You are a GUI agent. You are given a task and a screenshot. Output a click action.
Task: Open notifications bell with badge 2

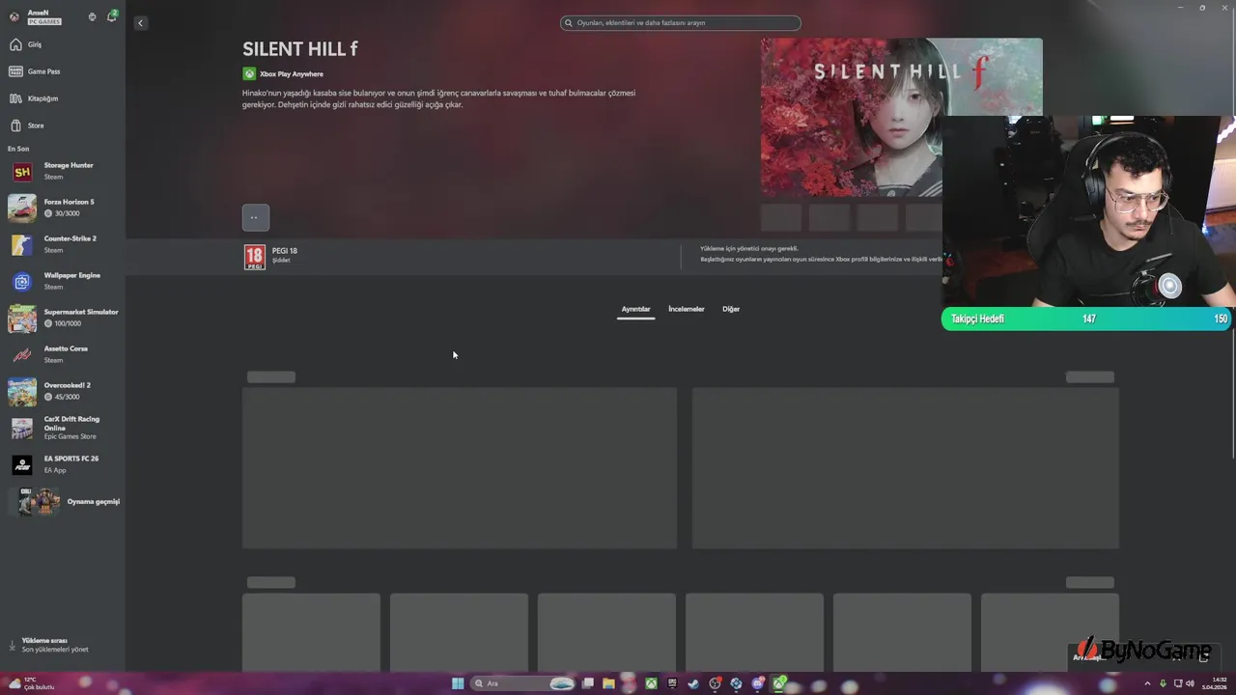[x=112, y=16]
